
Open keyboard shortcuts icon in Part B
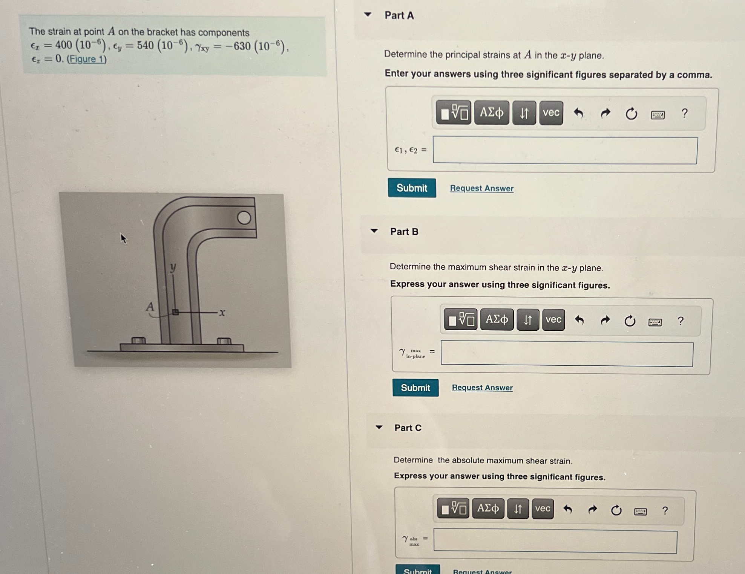pos(655,322)
